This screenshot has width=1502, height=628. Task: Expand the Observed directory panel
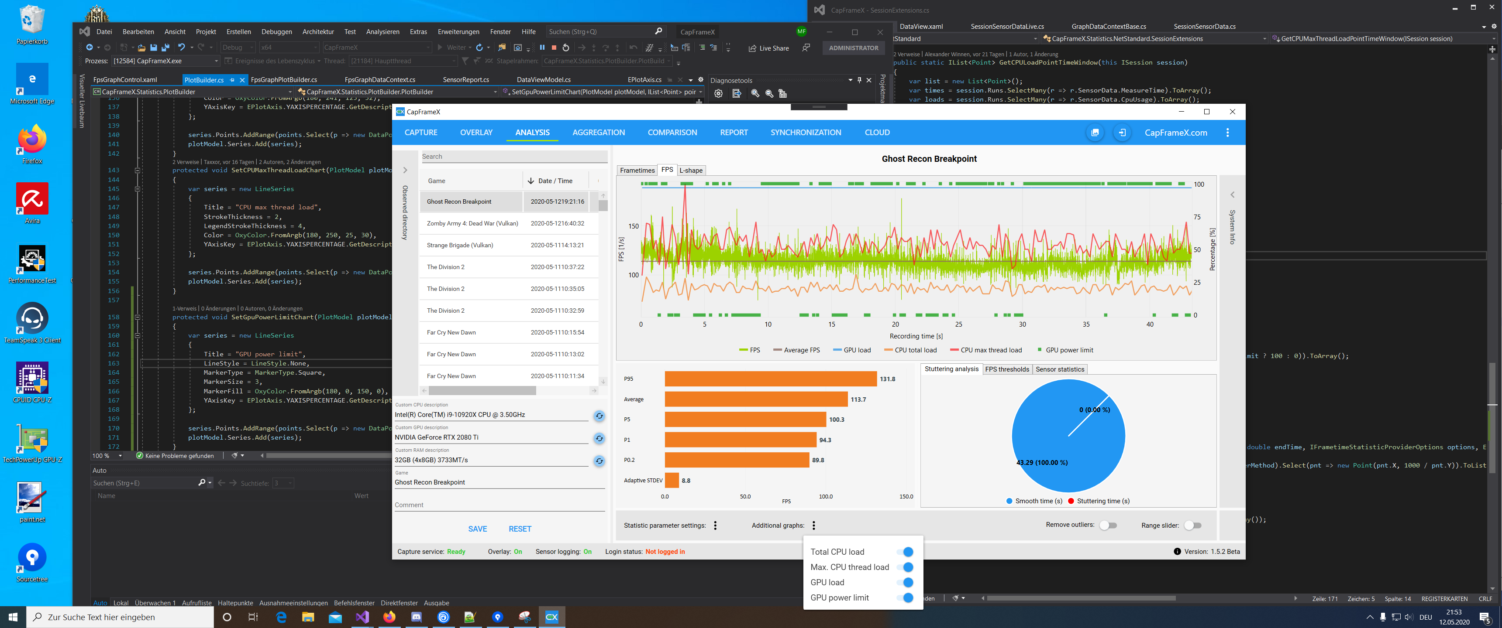click(x=405, y=171)
